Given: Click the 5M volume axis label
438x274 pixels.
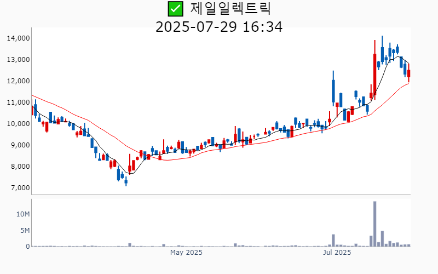Looking at the screenshot, I should point(25,231).
